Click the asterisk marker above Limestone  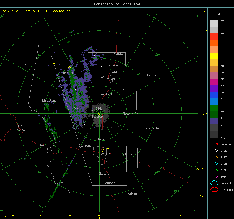pyautogui.click(x=49, y=98)
